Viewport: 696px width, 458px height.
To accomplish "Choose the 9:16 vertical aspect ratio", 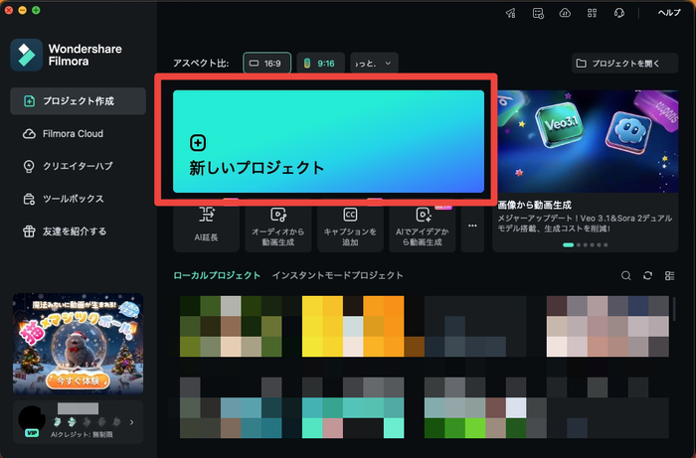I will coord(320,64).
